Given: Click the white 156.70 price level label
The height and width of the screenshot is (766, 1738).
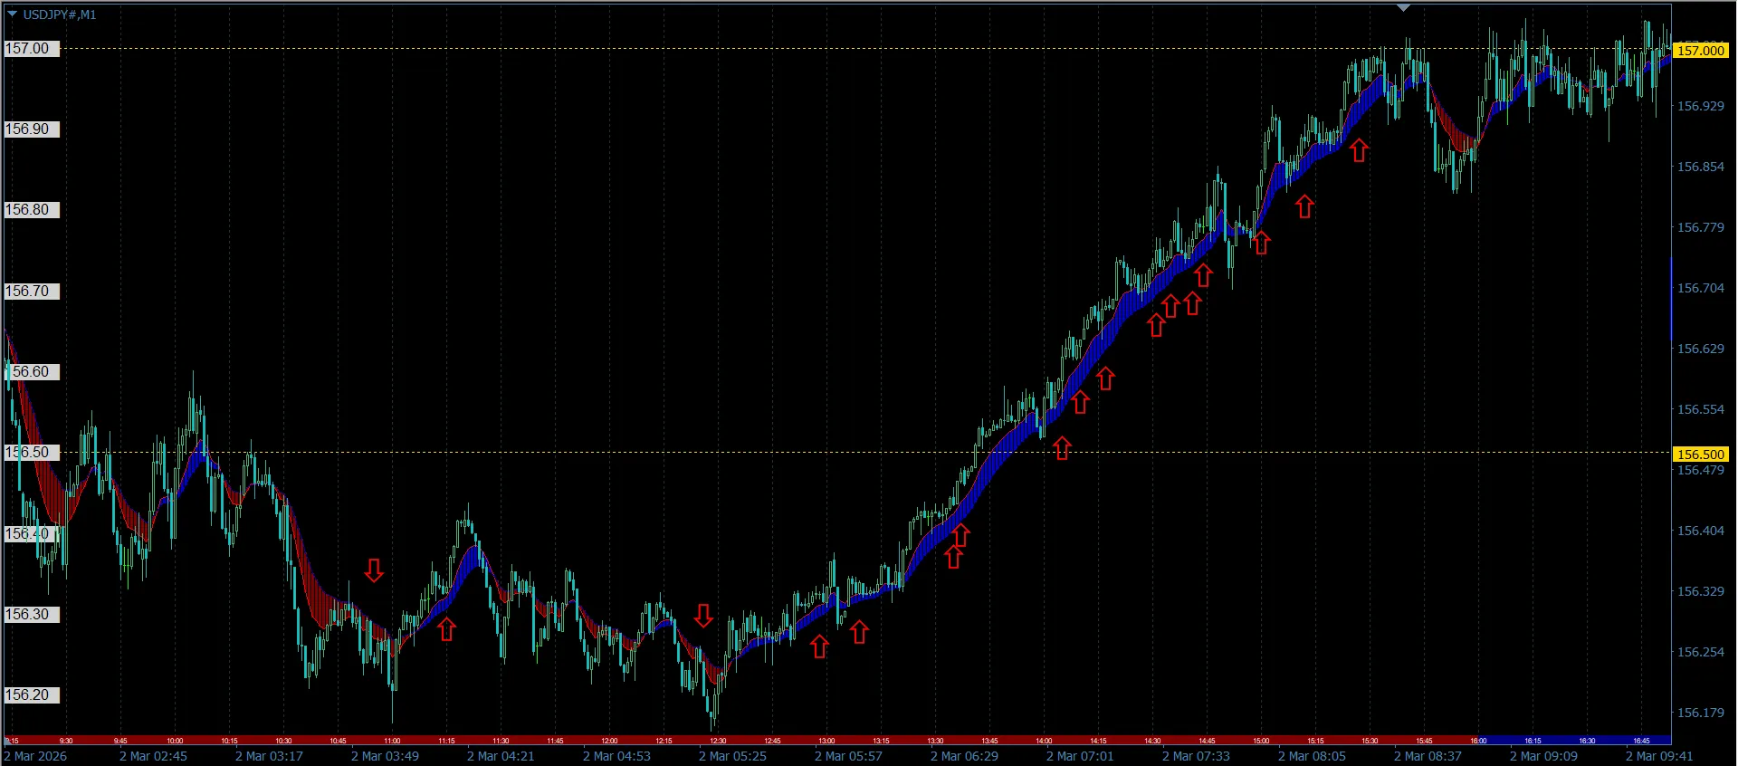Looking at the screenshot, I should (x=31, y=292).
